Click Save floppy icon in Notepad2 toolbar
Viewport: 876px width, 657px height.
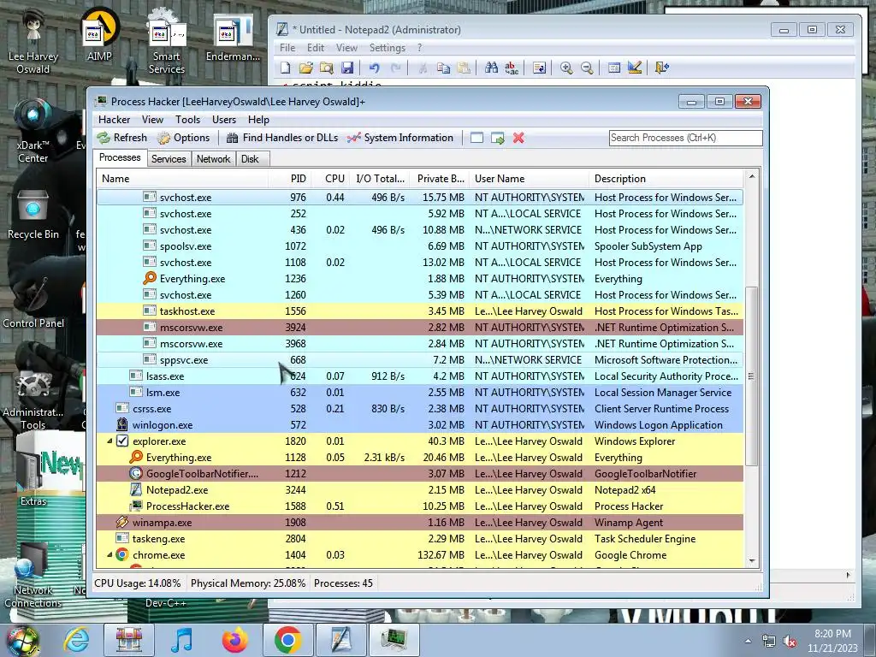347,68
